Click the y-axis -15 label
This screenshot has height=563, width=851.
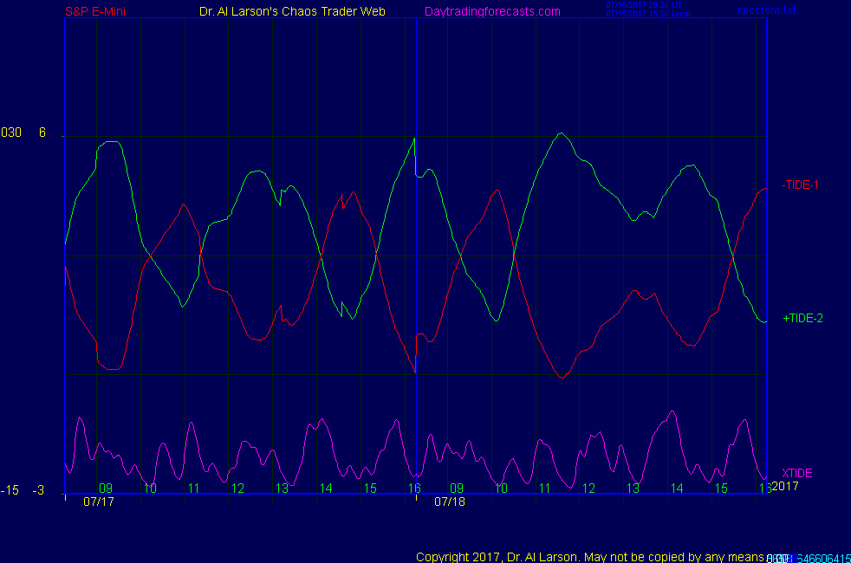pyautogui.click(x=10, y=491)
